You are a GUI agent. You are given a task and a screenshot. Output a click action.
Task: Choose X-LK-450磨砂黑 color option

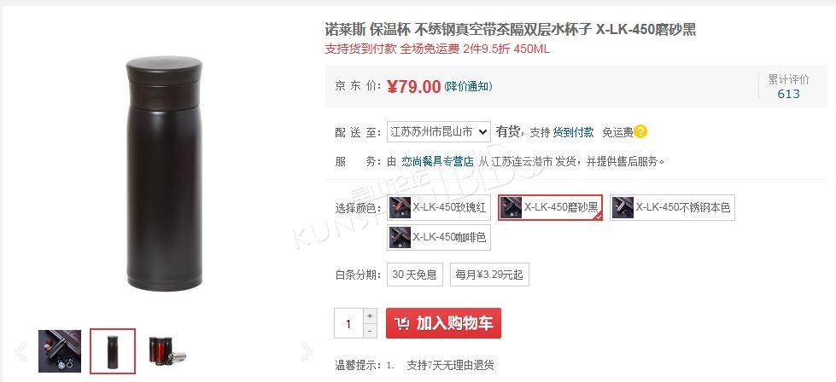point(550,207)
